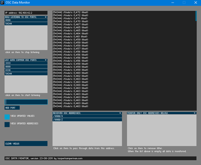The width and height of the screenshot is (201, 165).
Task: Select 8338 in the common ports list
Action: 26,70
